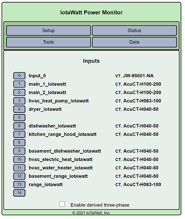Select input 10 electric heat button
Image resolution: width=185 pixels, height=219 pixels.
19,159
